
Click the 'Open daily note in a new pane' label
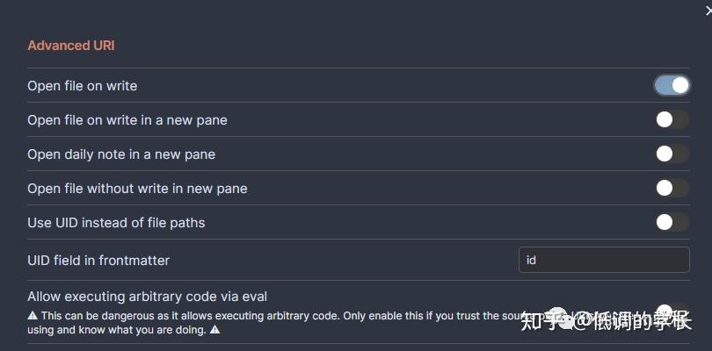pos(121,154)
